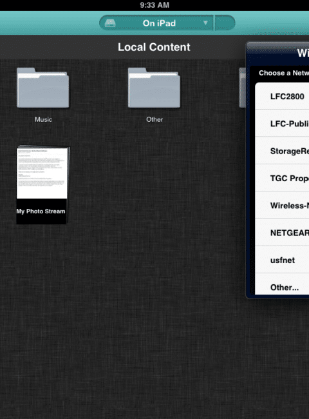Click the Music folder label
This screenshot has height=419, width=309.
[x=43, y=119]
